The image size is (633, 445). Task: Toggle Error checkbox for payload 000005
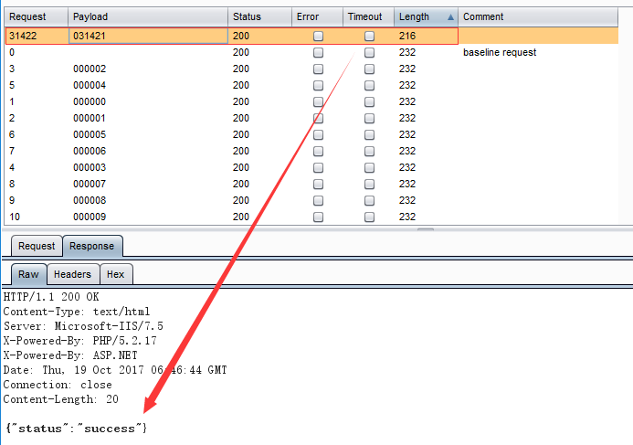click(x=318, y=135)
